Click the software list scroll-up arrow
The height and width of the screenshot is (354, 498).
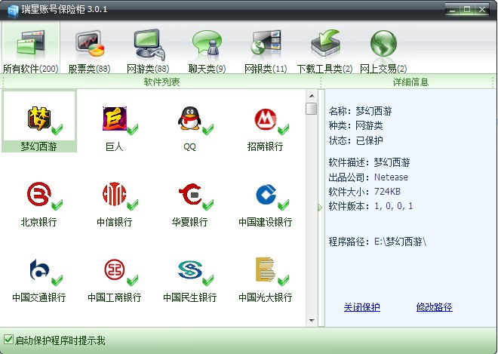coord(312,96)
